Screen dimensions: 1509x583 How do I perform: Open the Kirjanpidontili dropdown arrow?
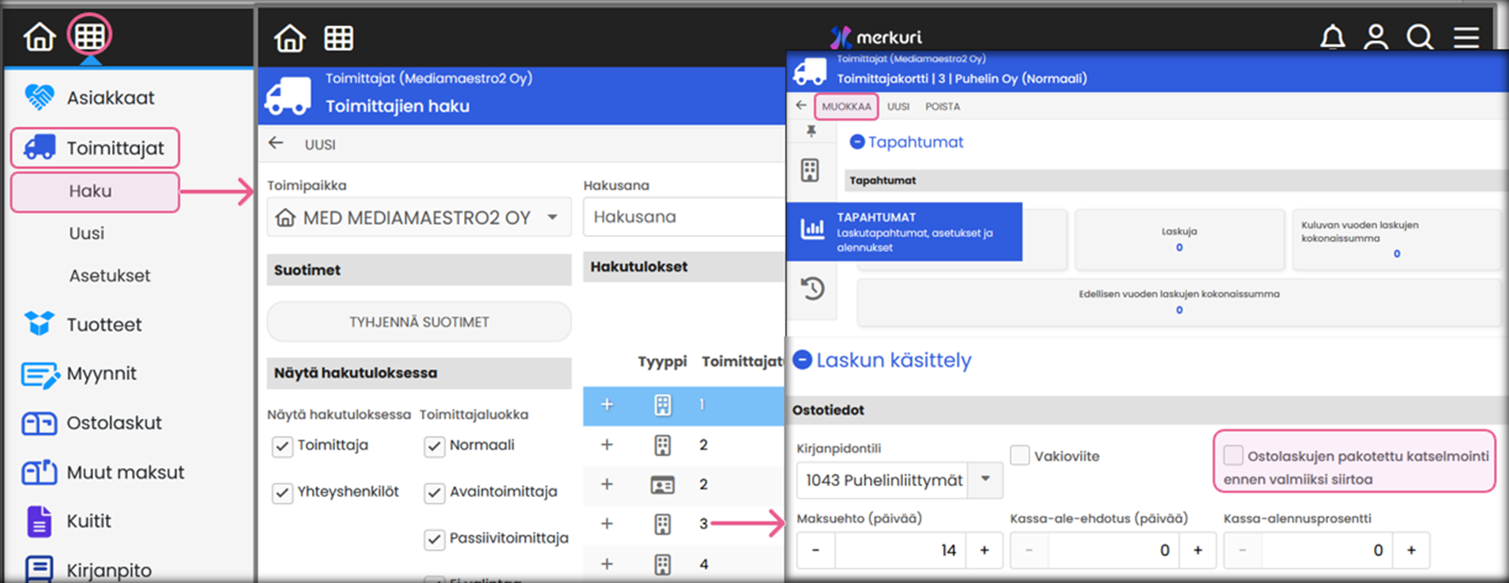(x=985, y=480)
